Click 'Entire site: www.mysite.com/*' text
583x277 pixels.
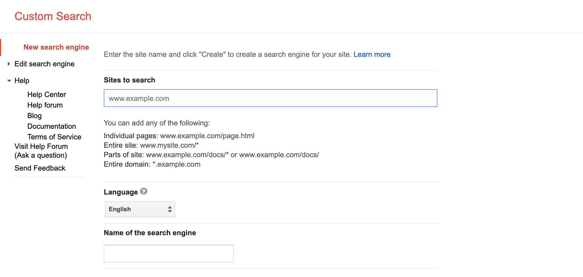151,145
